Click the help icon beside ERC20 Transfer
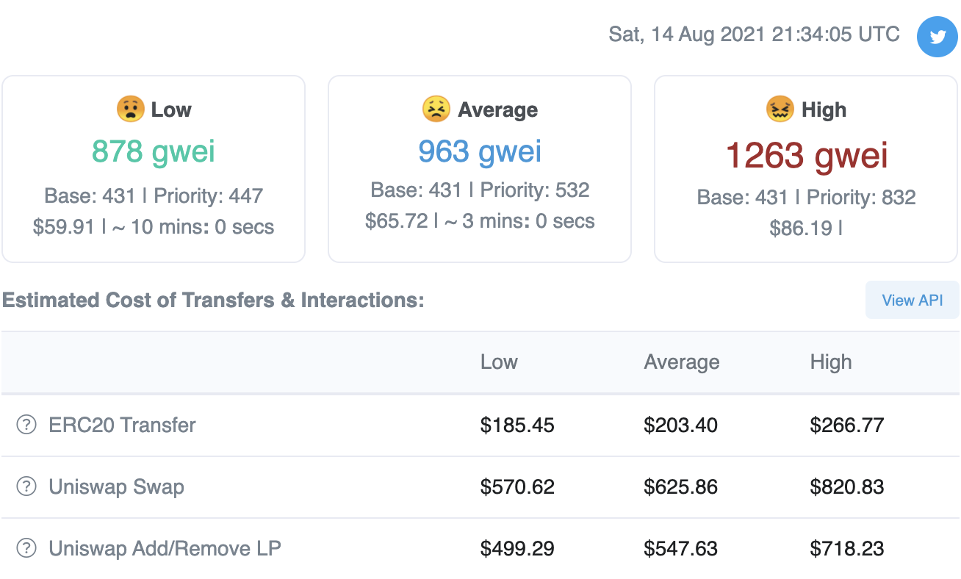 pos(26,425)
